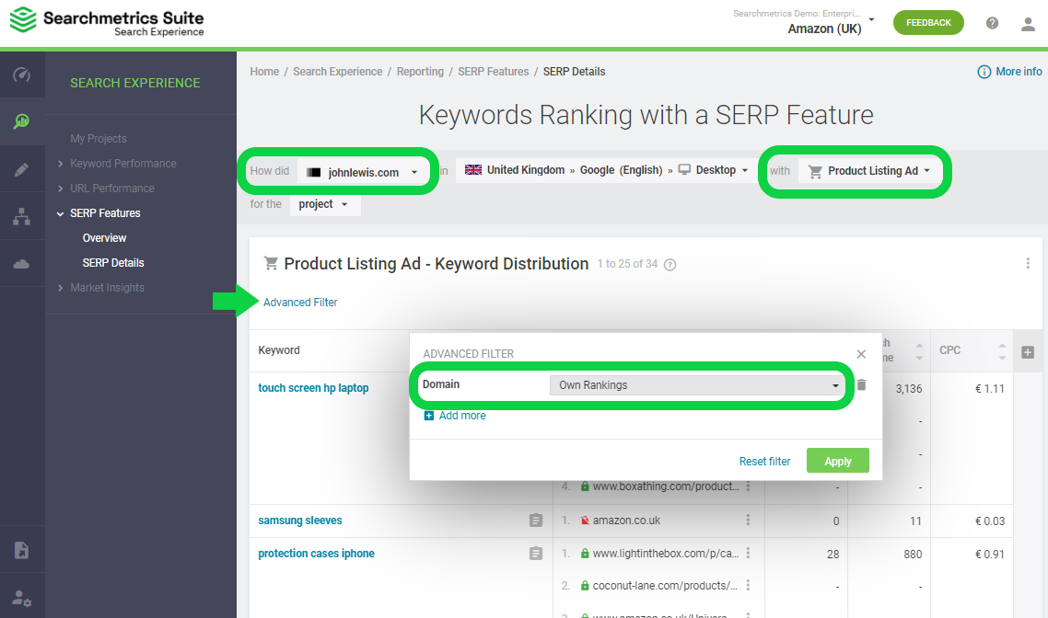This screenshot has height=618, width=1048.
Task: Click the € 1.11 CPC value
Action: click(x=990, y=388)
